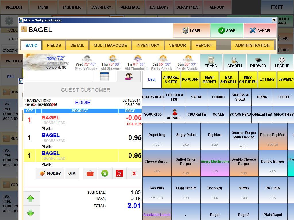Screen dimensions: 294x220
Task: Click MENU in the top menu bar
Action: (x=43, y=7)
